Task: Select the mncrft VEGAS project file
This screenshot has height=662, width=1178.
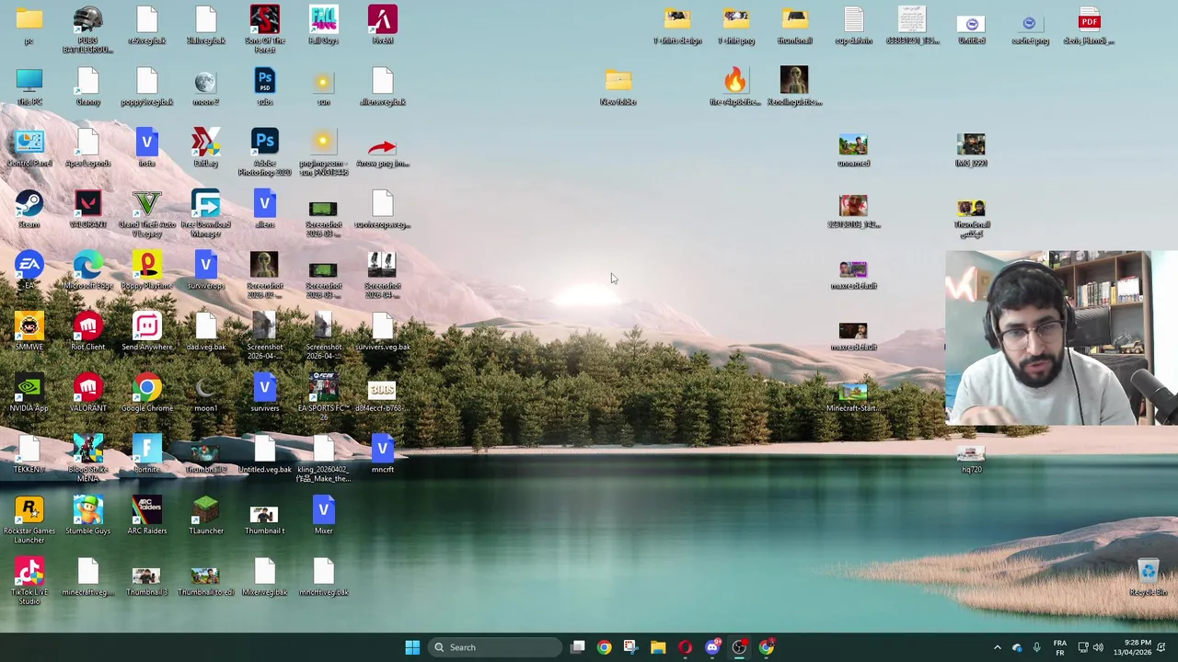Action: pos(382,454)
